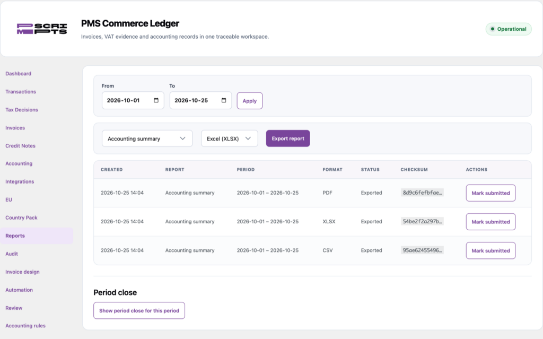
Task: Open the Excel (XLSX) format dropdown
Action: point(229,138)
